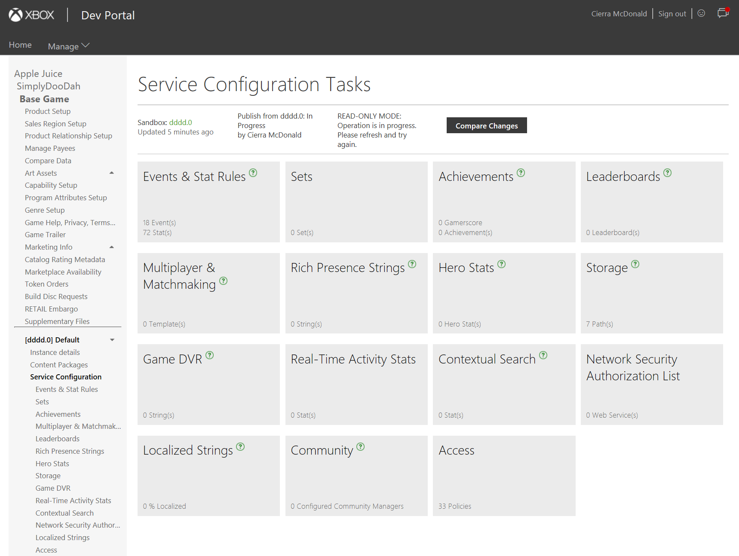Open the notifications chat icon
Image resolution: width=739 pixels, height=556 pixels.
[723, 13]
